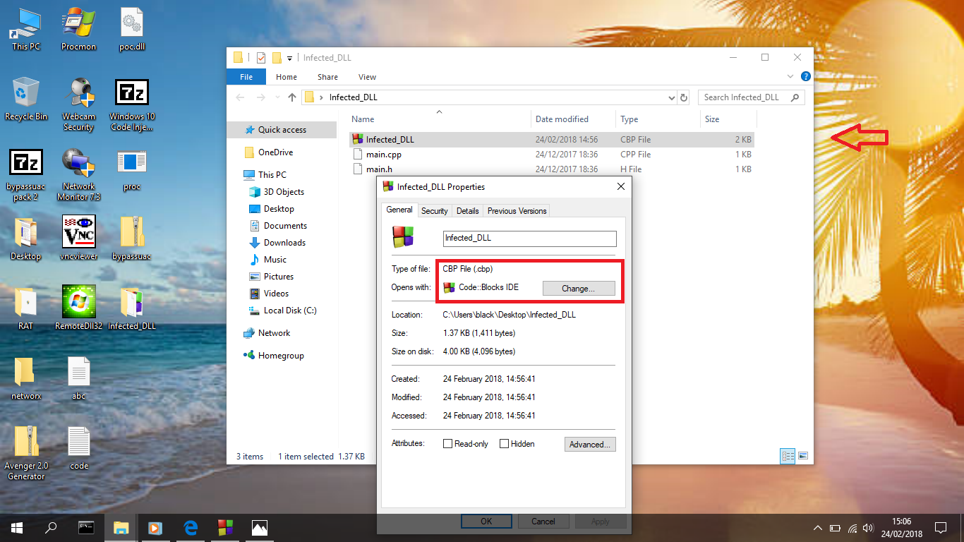Open the File menu in Explorer
This screenshot has height=542, width=964.
(246, 77)
